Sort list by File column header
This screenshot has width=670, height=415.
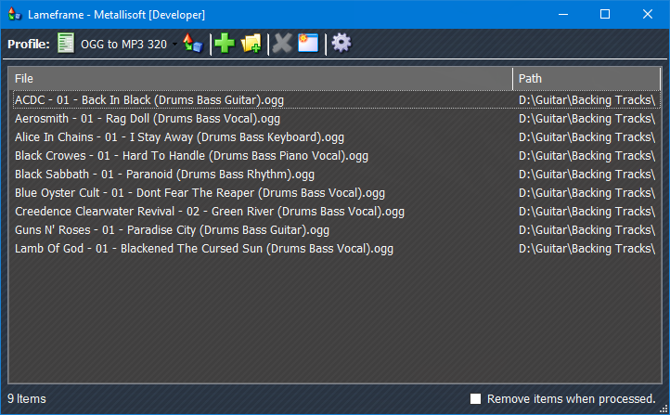click(260, 79)
